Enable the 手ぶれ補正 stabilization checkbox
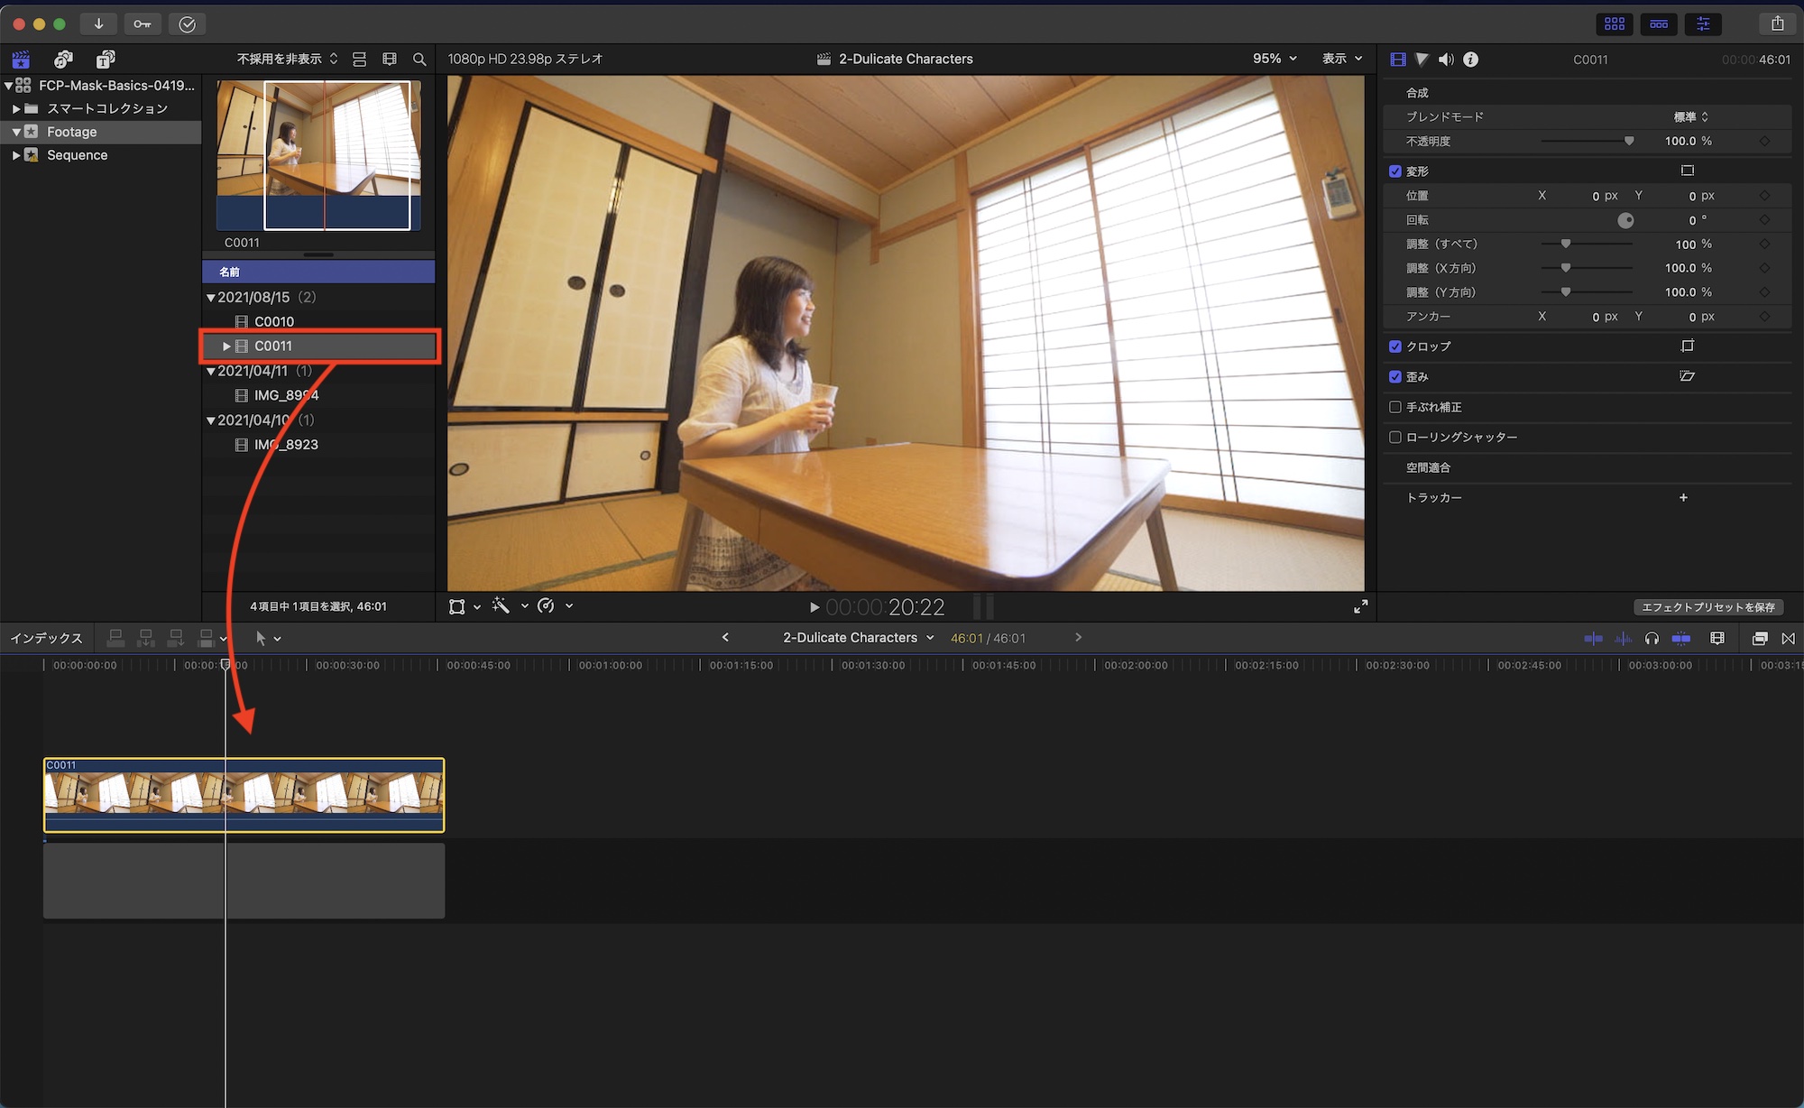Image resolution: width=1804 pixels, height=1108 pixels. pos(1395,407)
